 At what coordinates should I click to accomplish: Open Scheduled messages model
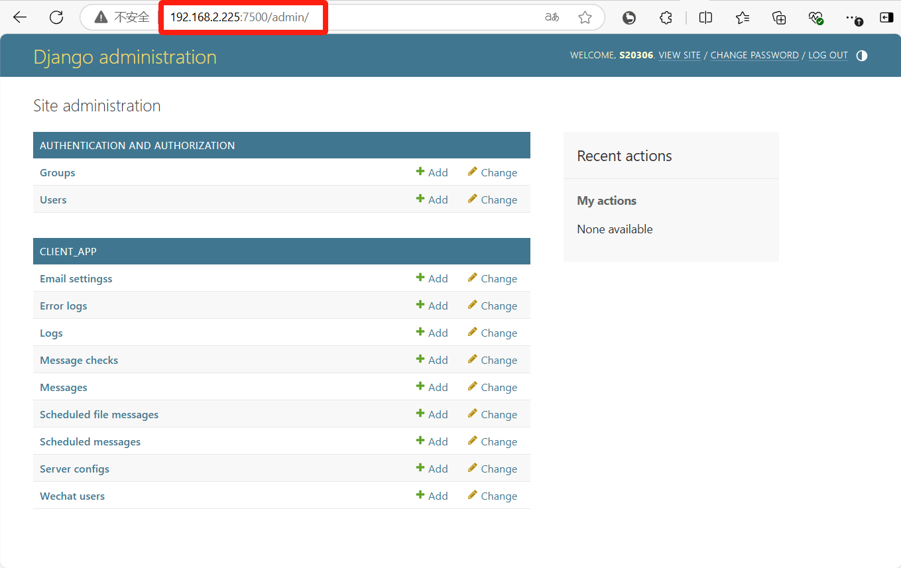coord(90,441)
